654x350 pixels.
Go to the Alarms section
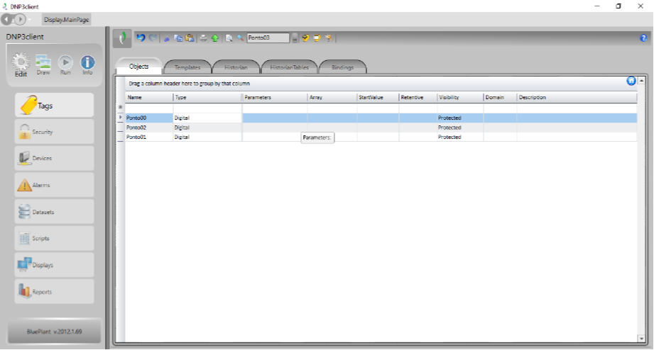[x=54, y=185]
